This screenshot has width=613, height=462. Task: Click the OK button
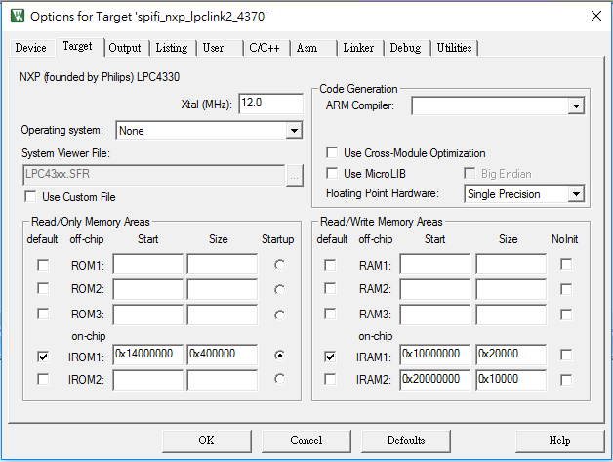[x=206, y=441]
